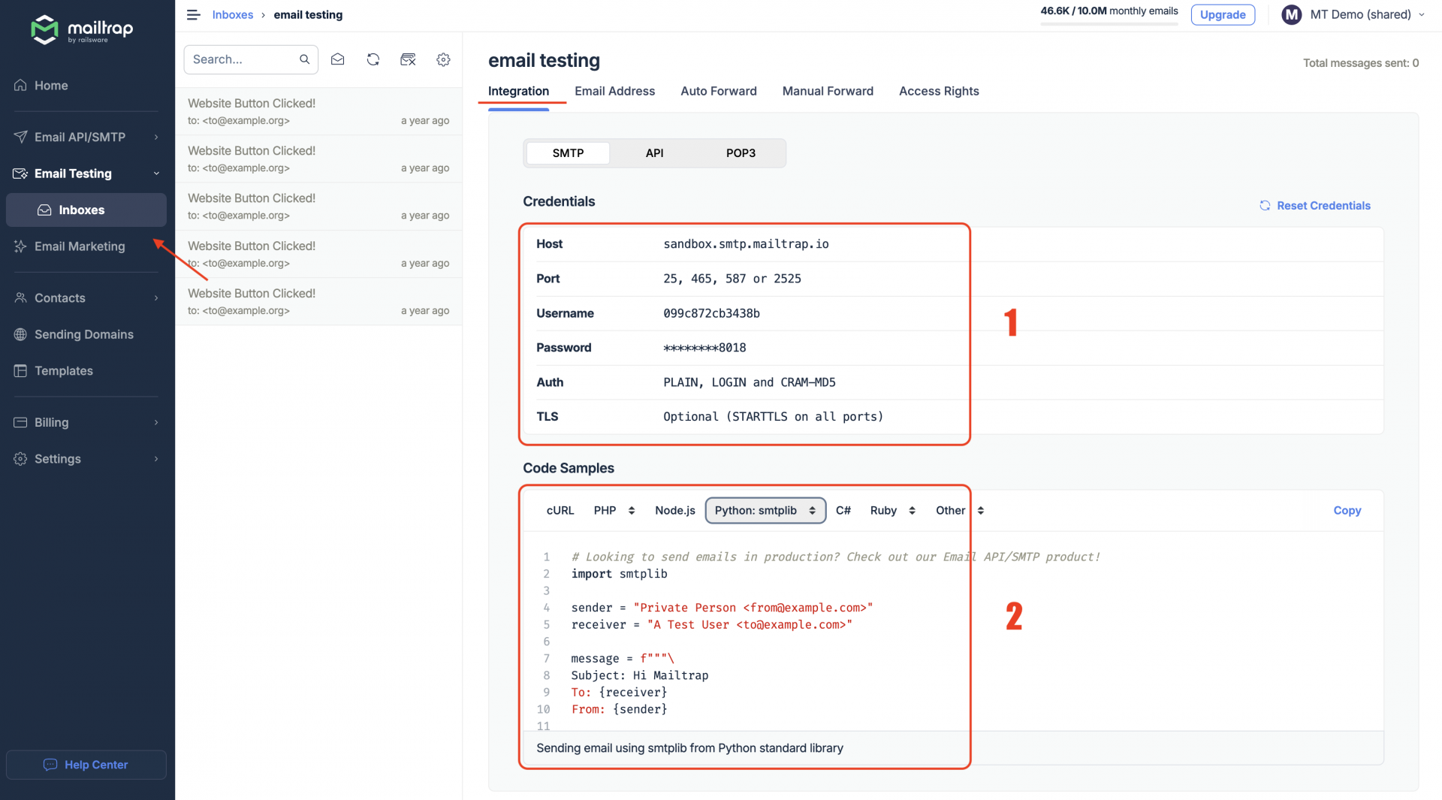Viewport: 1442px width, 800px height.
Task: Select the API integration option
Action: [654, 152]
